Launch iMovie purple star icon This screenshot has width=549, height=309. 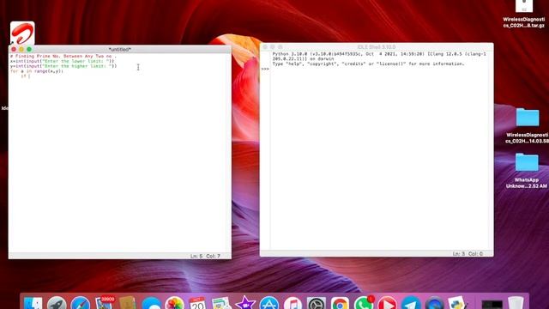tap(245, 303)
